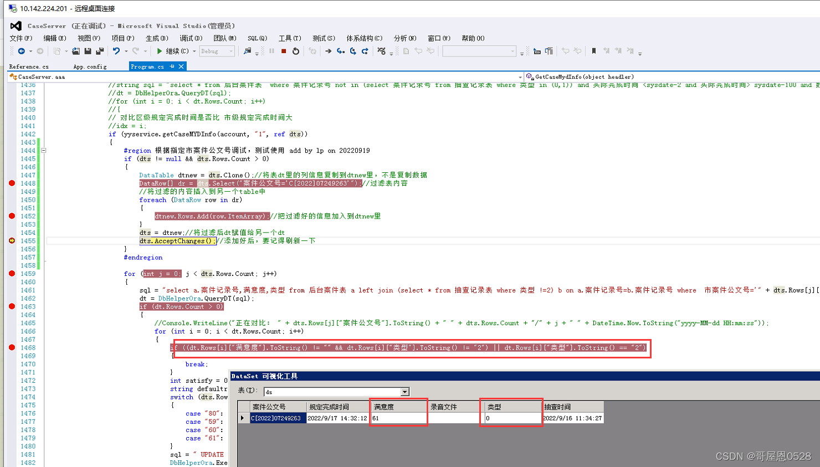Toggle the breakpoint on line 1468
Viewport: 820px width, 467px height.
pyautogui.click(x=12, y=348)
